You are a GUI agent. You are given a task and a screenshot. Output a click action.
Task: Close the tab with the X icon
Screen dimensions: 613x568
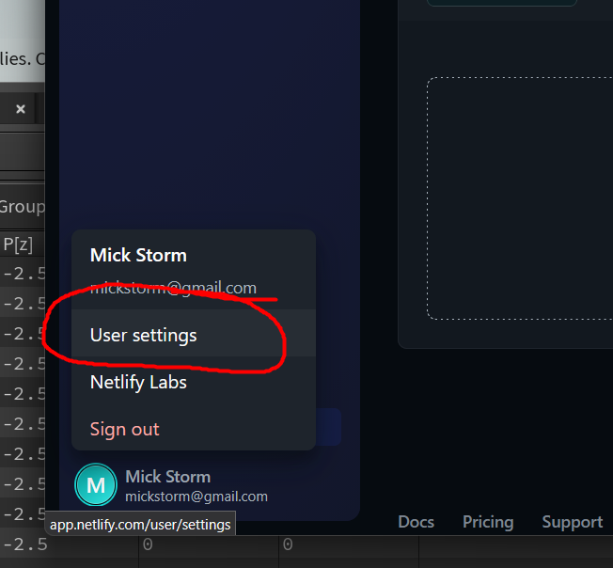tap(21, 109)
